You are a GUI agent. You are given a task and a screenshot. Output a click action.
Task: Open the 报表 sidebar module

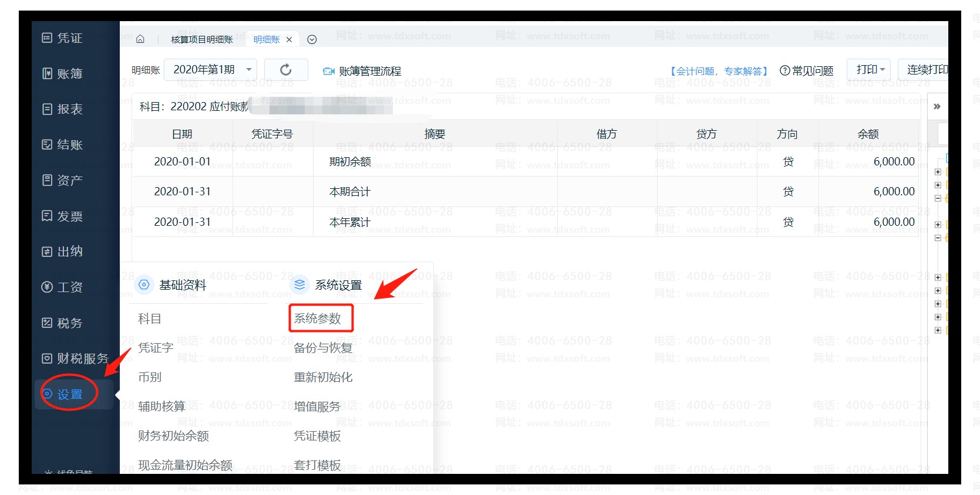click(x=63, y=109)
